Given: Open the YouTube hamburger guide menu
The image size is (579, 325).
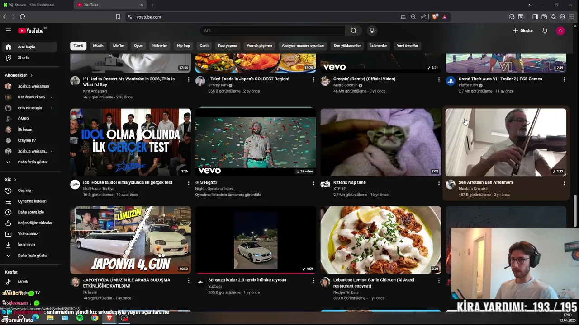Looking at the screenshot, I should point(8,31).
